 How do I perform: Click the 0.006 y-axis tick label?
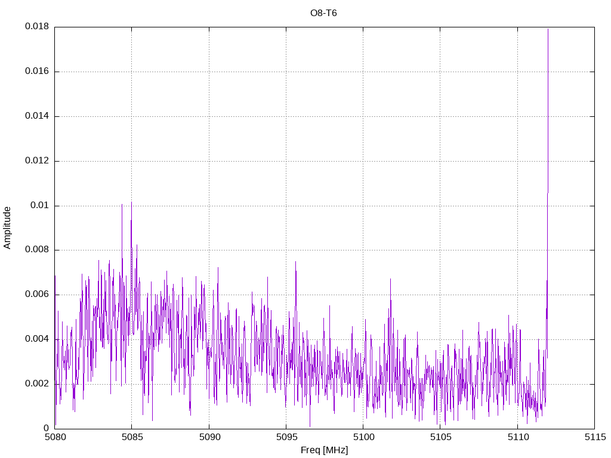coord(36,295)
